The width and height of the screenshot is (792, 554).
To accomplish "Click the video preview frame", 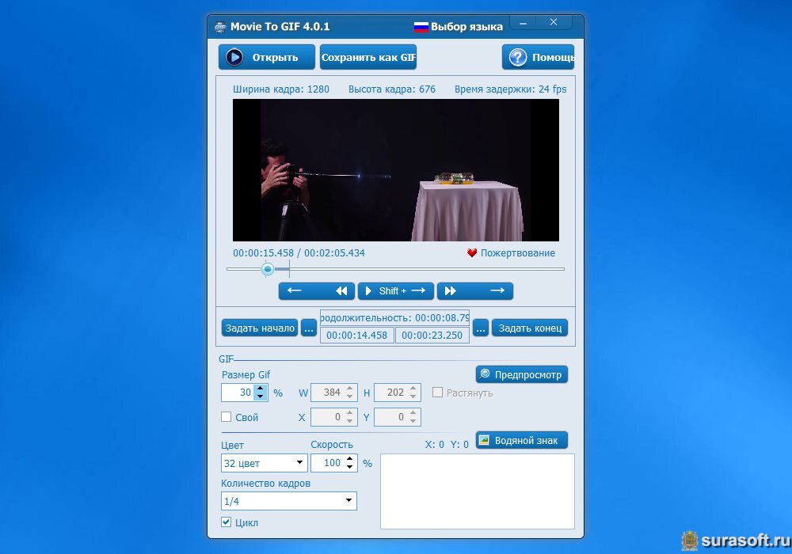I will click(x=395, y=170).
